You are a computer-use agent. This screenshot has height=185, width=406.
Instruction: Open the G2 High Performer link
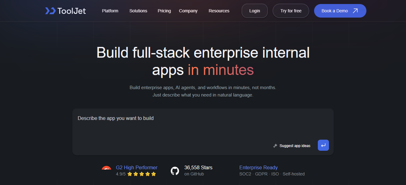136,167
